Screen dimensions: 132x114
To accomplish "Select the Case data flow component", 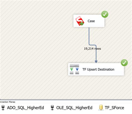I will click(x=89, y=21).
